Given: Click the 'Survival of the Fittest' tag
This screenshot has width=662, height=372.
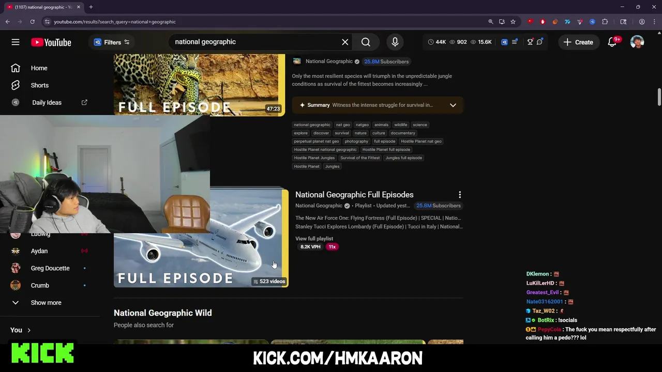Looking at the screenshot, I should (x=360, y=158).
